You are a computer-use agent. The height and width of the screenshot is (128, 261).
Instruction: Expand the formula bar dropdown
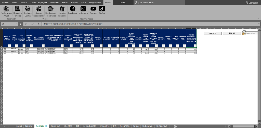[x=259, y=24]
